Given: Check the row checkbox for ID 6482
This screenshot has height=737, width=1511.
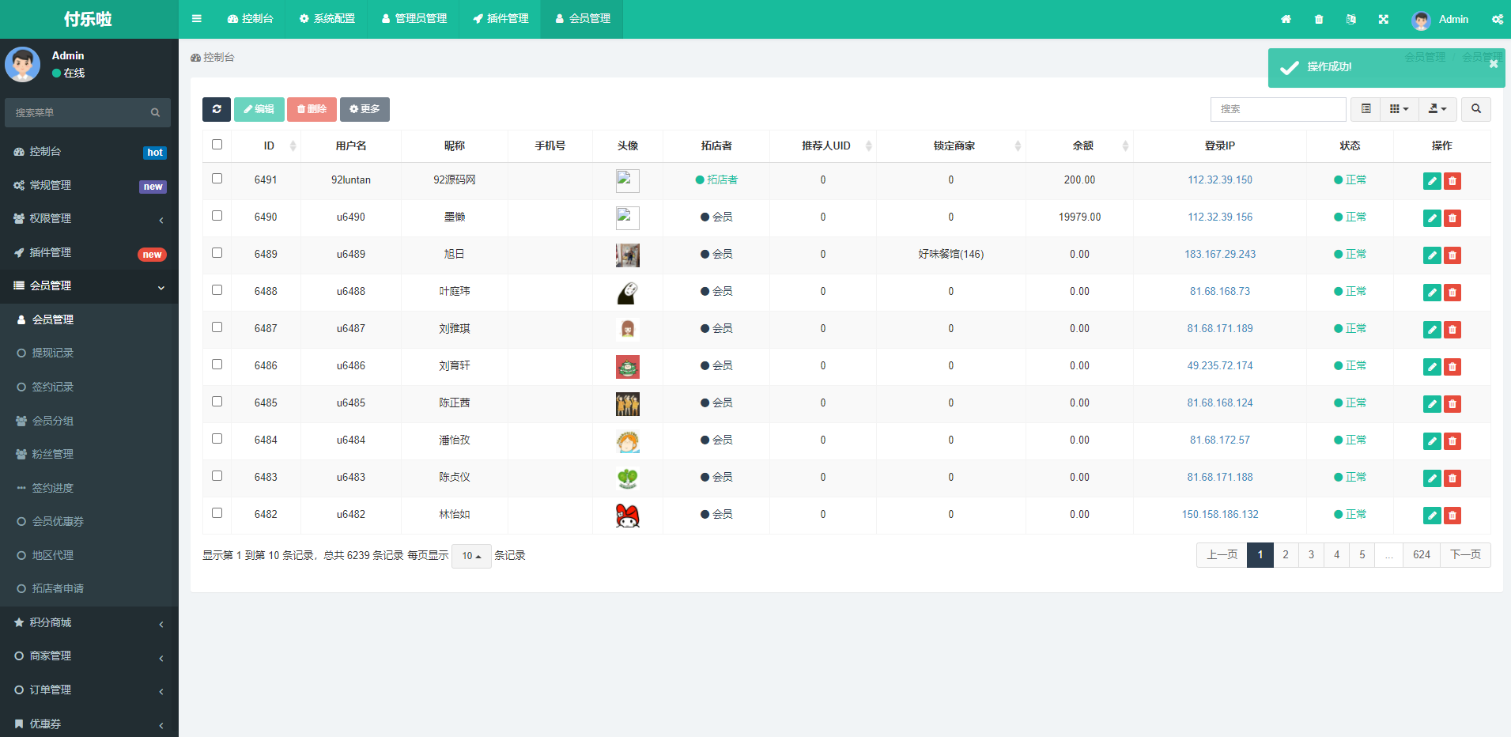Looking at the screenshot, I should (x=217, y=513).
